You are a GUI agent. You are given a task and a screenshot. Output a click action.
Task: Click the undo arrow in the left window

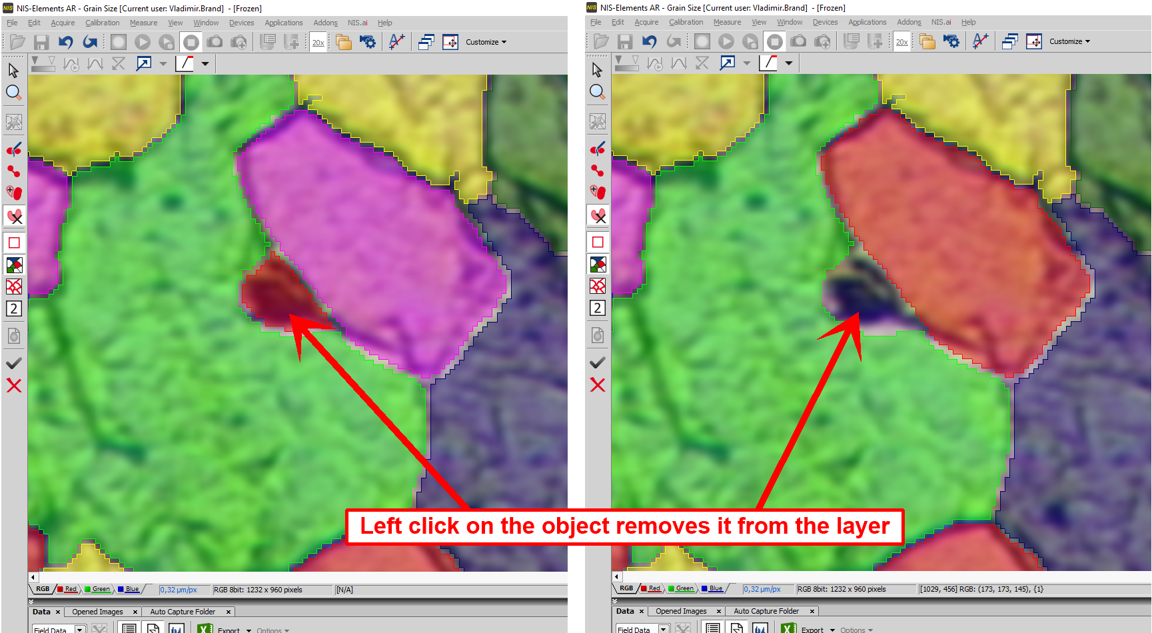pos(65,43)
